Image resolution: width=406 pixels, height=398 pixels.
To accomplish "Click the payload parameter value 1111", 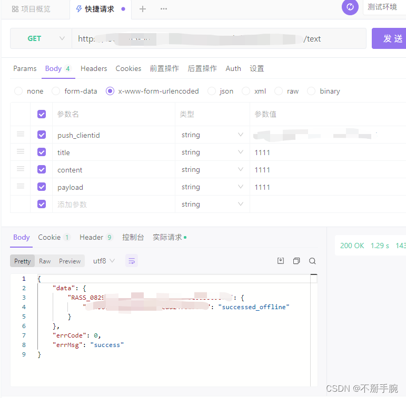I will pos(262,187).
